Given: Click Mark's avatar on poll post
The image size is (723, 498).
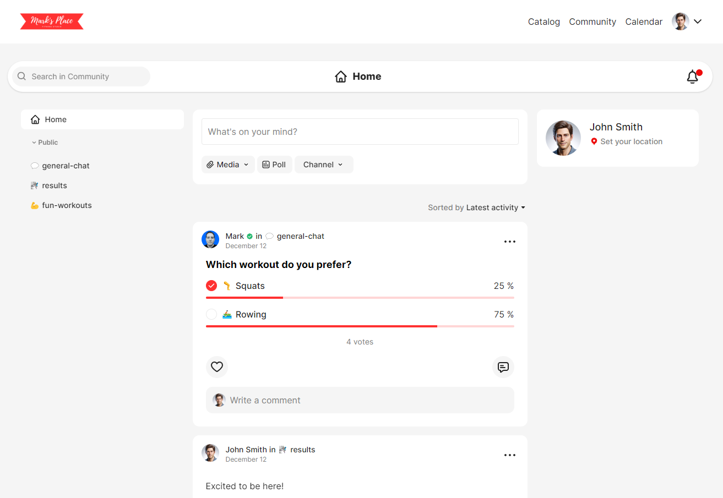Looking at the screenshot, I should point(210,239).
